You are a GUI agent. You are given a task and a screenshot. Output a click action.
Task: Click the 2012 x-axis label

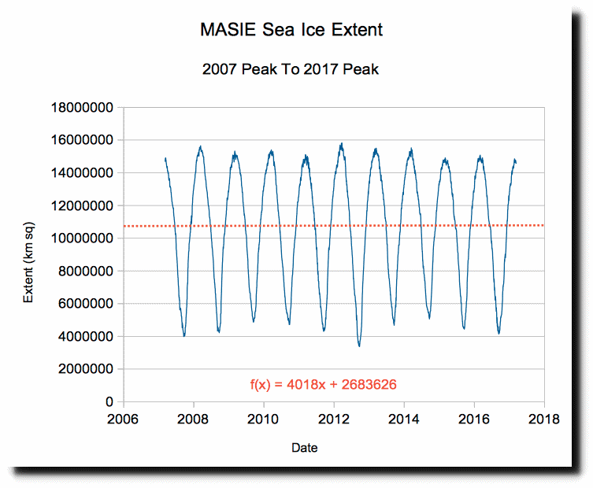point(334,419)
